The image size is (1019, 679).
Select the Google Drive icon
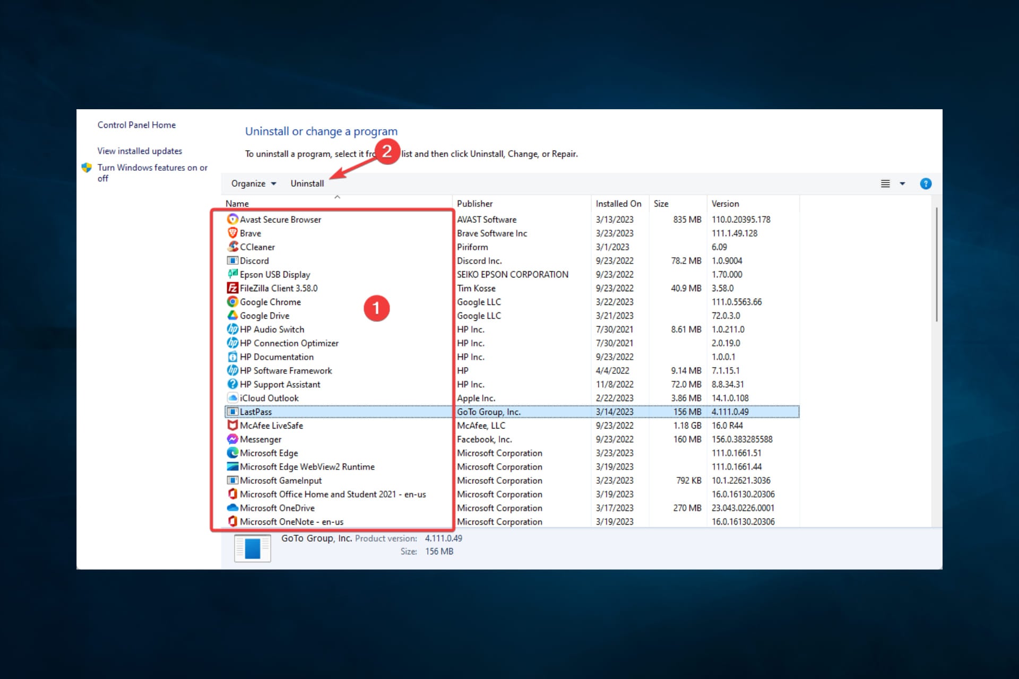[232, 316]
